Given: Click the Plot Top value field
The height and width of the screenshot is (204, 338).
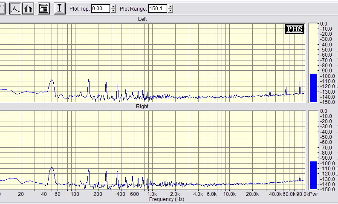Looking at the screenshot, I should [x=101, y=9].
